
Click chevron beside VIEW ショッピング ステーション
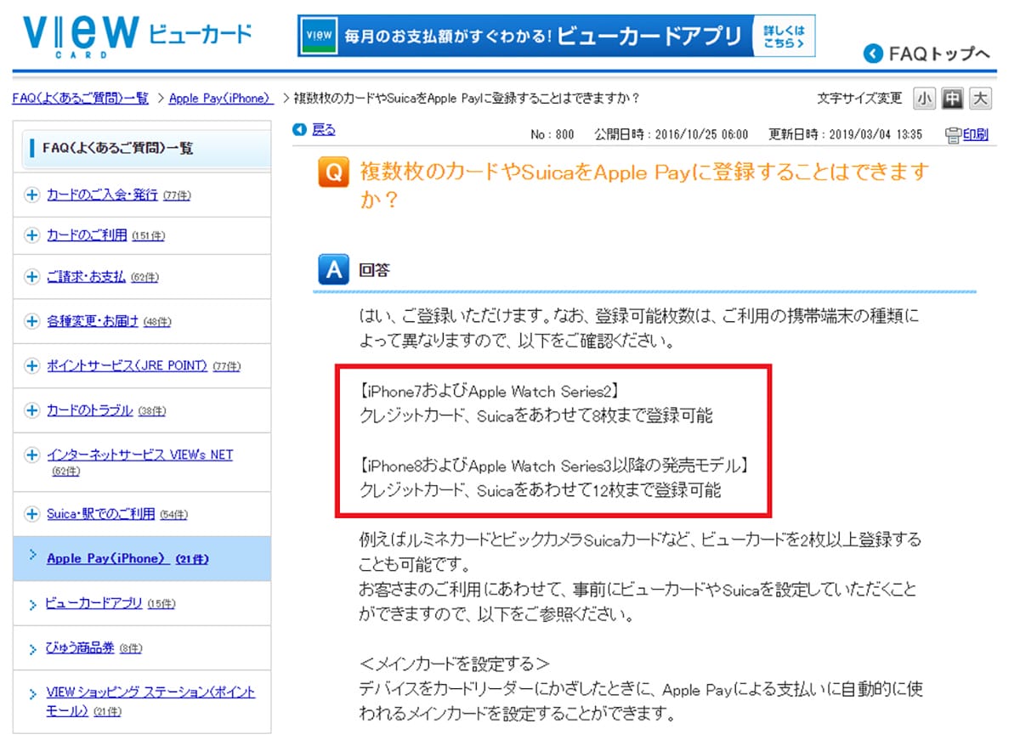[x=32, y=693]
